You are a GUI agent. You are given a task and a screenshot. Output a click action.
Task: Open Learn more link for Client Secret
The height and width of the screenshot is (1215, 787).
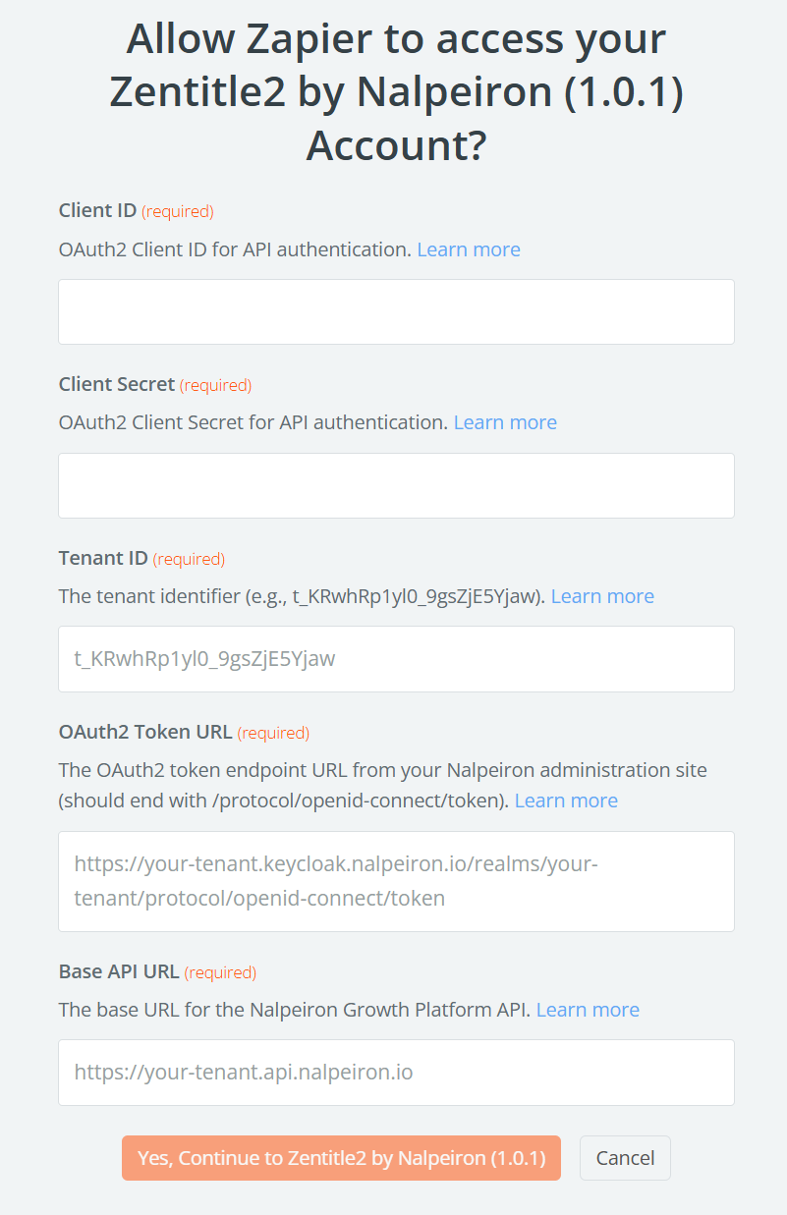click(x=505, y=422)
